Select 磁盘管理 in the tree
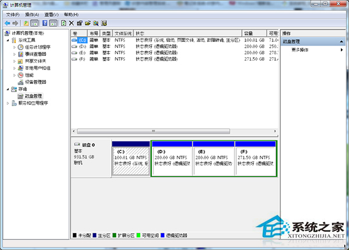This screenshot has height=250, width=349. (x=33, y=96)
